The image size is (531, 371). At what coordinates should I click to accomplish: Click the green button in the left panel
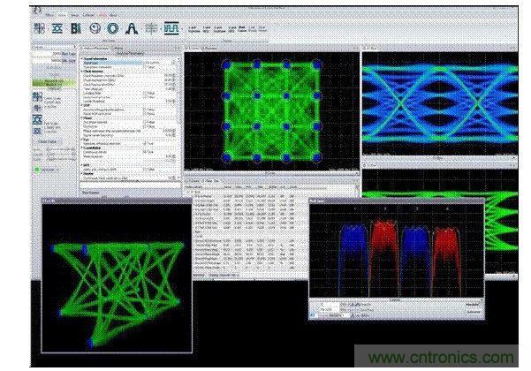(53, 85)
